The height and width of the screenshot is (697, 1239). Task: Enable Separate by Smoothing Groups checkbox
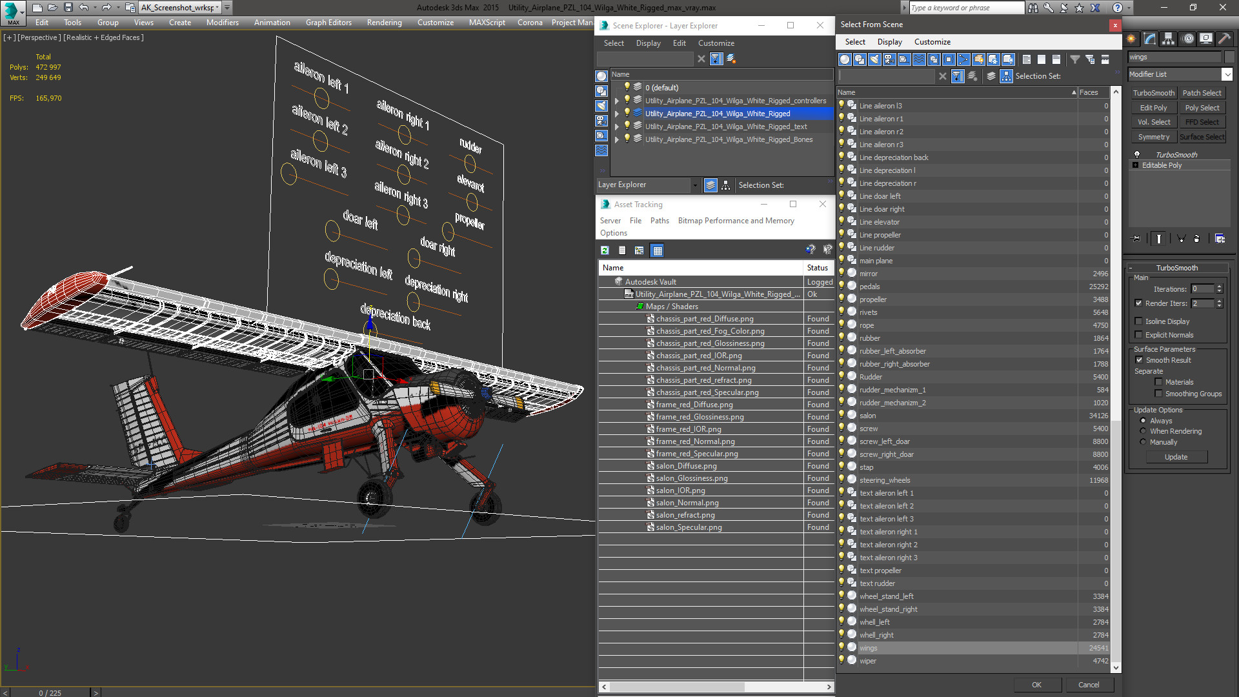click(1158, 394)
